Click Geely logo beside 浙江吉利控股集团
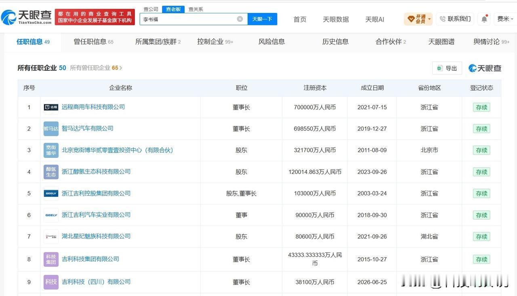 click(51, 193)
